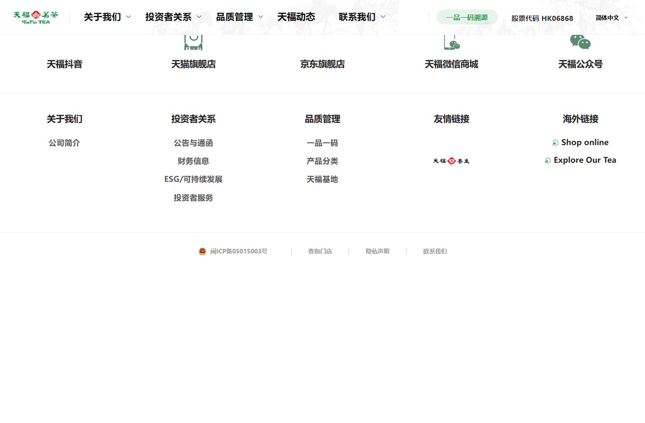The height and width of the screenshot is (423, 645).
Task: Open the 关于我们 top menu
Action: [102, 17]
